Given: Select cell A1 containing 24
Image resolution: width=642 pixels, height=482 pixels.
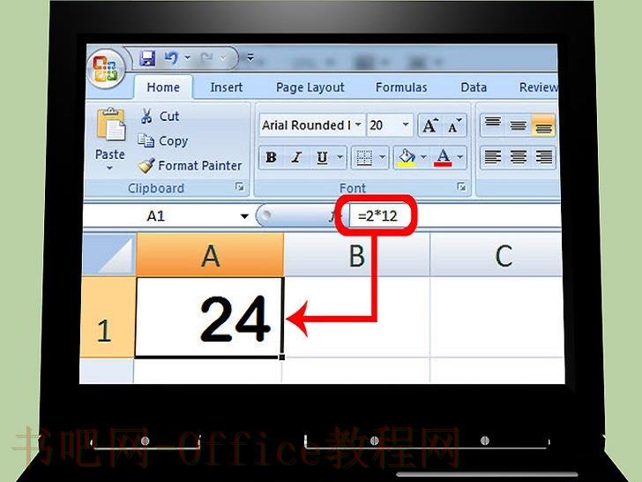Looking at the screenshot, I should click(x=209, y=317).
